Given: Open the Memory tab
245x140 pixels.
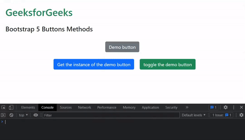Looking at the screenshot, I should point(129,107).
